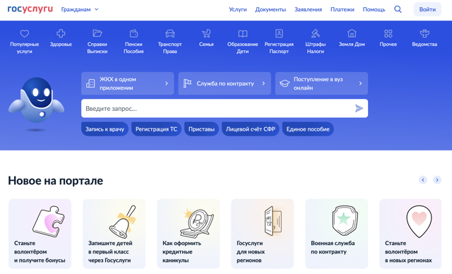
Task: Click 'Запишите детей в первый класс' card text
Action: pos(110,252)
